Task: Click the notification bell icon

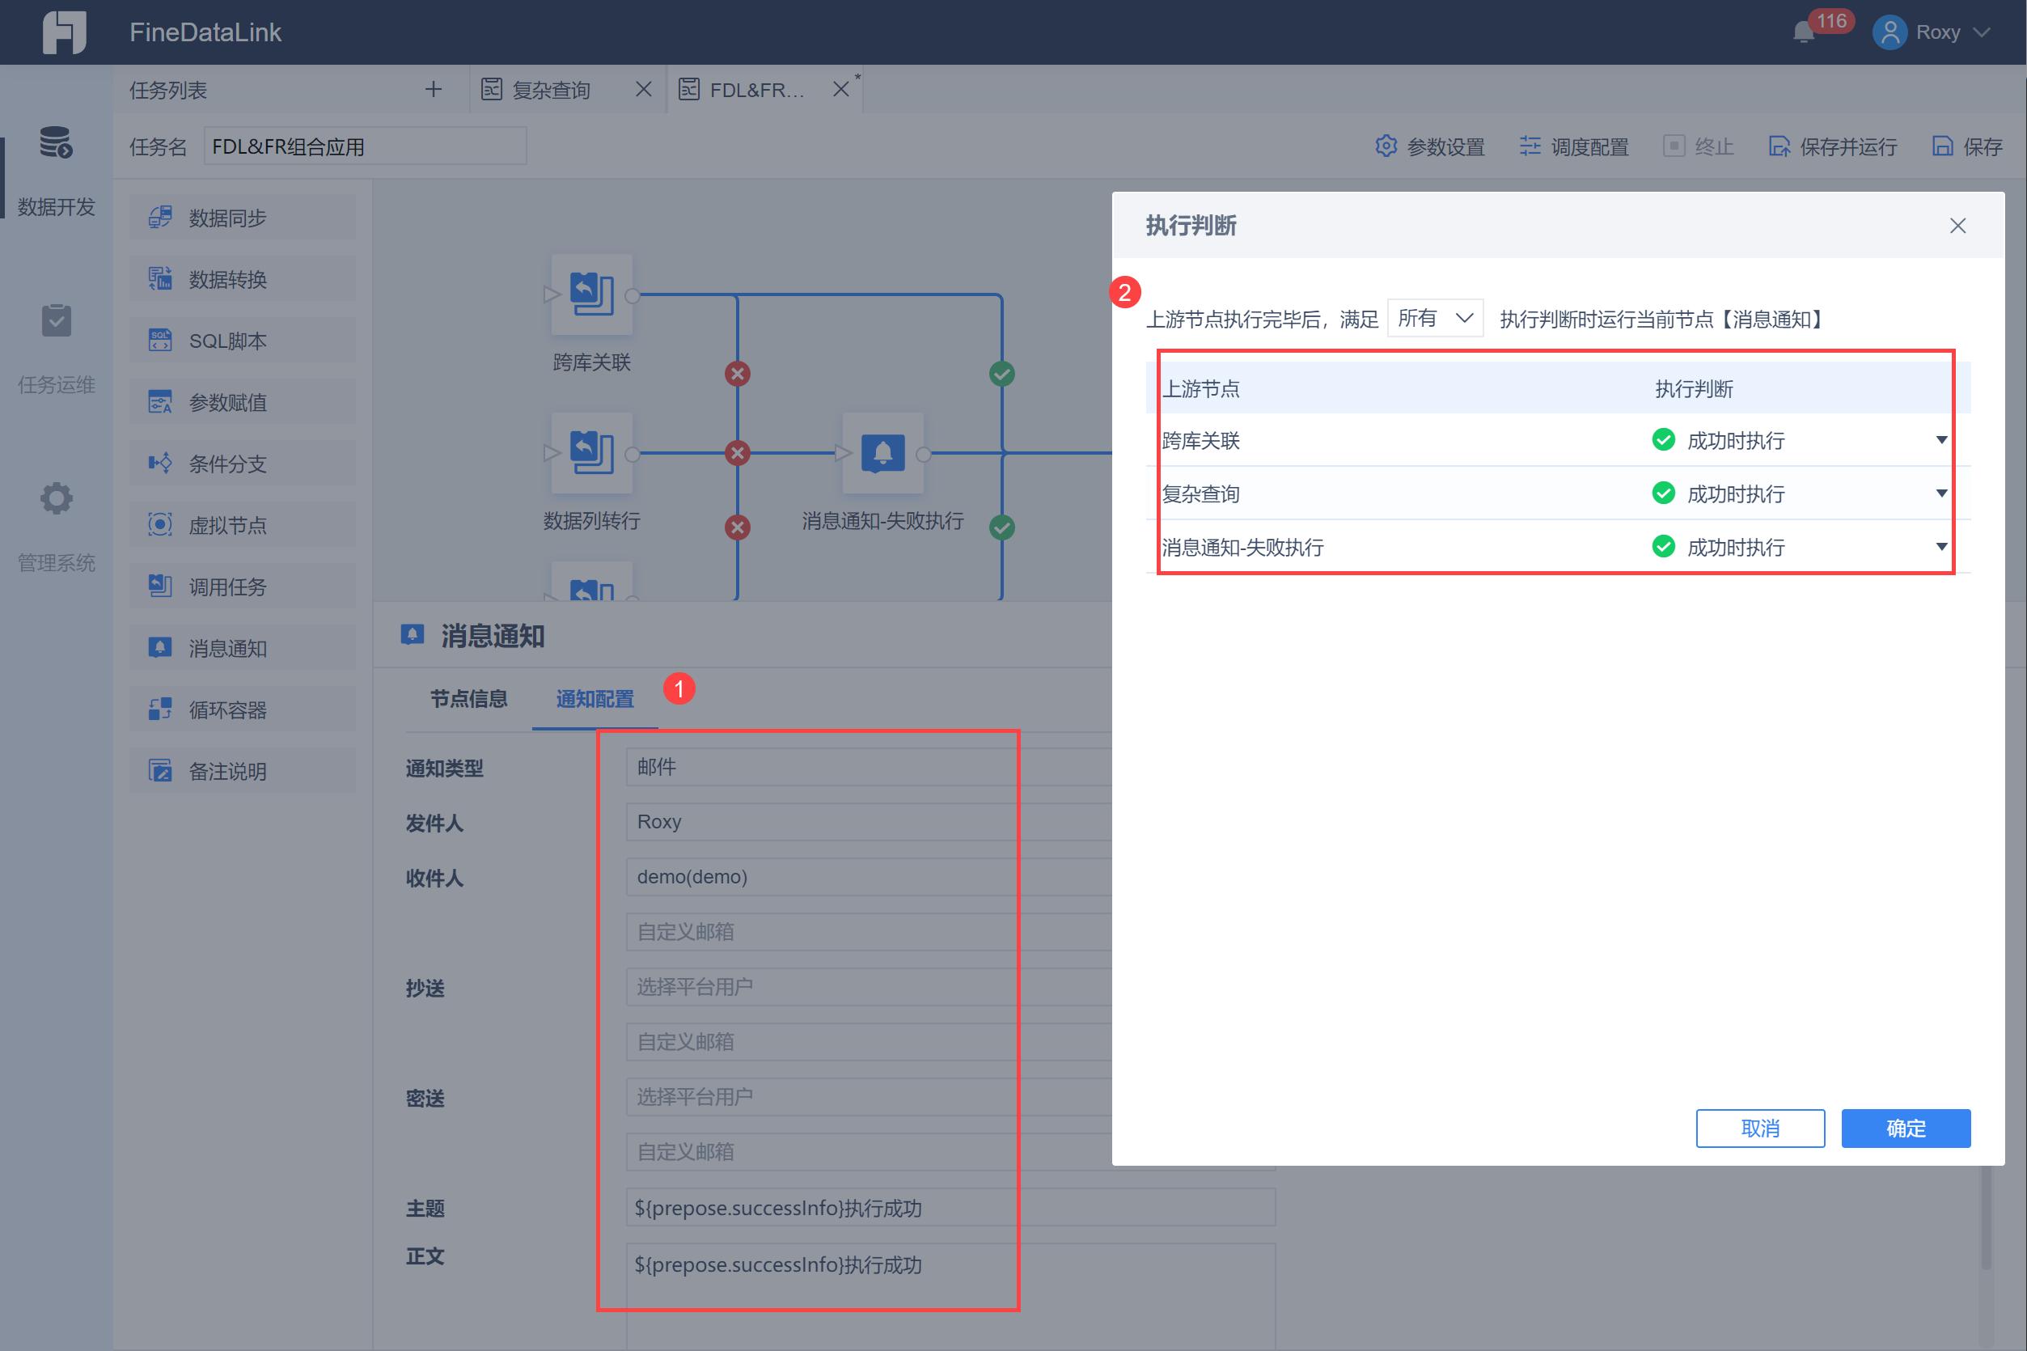Action: tap(1802, 32)
